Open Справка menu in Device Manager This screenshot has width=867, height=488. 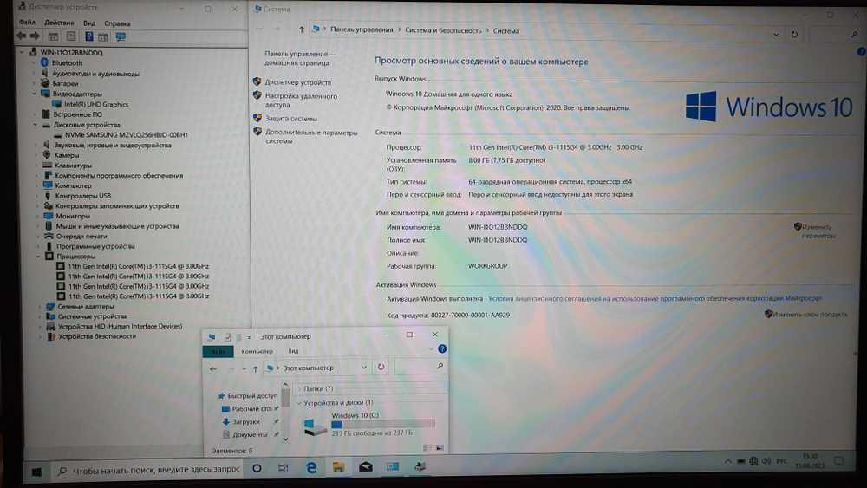click(117, 23)
